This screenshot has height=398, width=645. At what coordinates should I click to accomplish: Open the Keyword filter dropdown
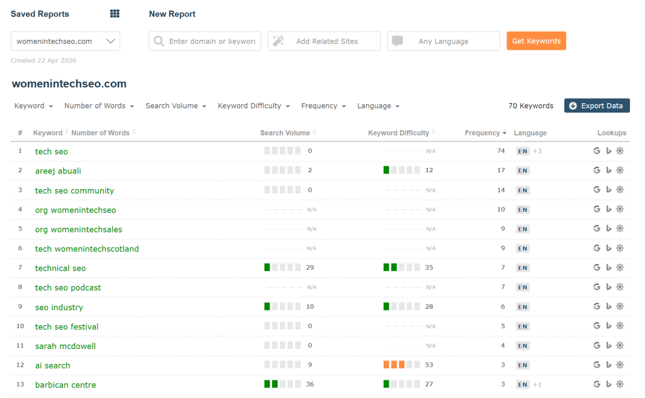pyautogui.click(x=34, y=106)
